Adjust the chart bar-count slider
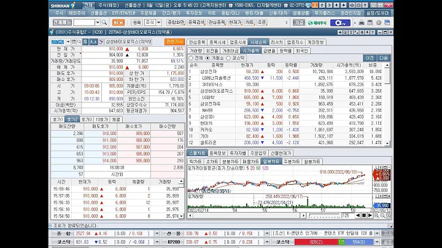The width and height of the screenshot is (442, 248). (x=324, y=215)
